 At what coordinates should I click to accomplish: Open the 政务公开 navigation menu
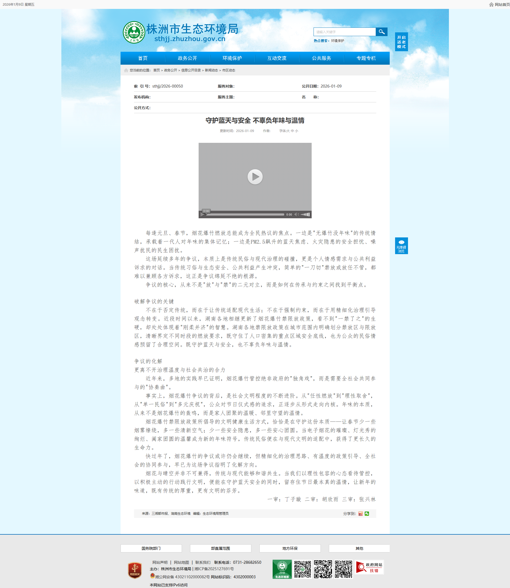tap(187, 58)
